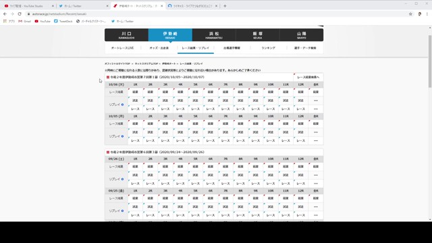Open the オッズ・出走表 menu item
The width and height of the screenshot is (432, 243).
point(159,48)
